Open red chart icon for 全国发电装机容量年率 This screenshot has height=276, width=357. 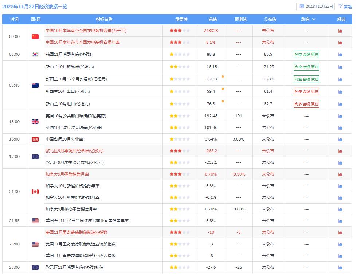(x=340, y=43)
